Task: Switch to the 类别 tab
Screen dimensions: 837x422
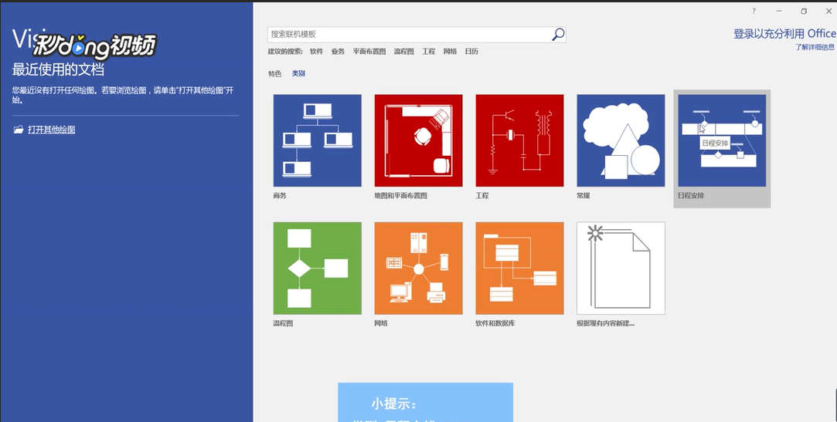Action: (x=298, y=73)
